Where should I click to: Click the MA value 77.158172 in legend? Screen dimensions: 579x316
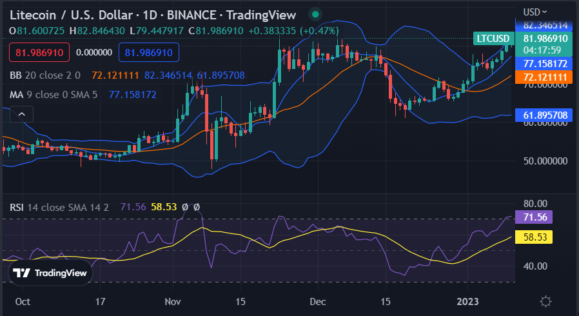(x=133, y=95)
